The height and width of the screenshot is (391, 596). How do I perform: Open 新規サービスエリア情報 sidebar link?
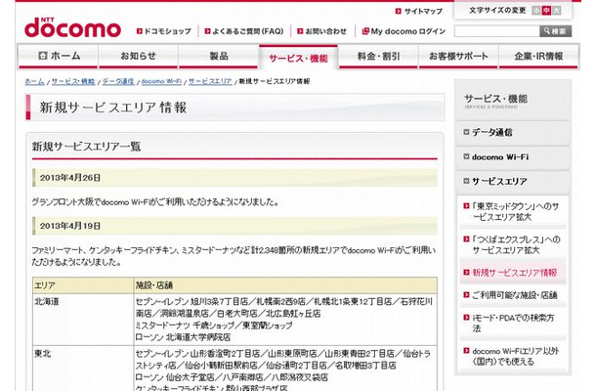515,273
